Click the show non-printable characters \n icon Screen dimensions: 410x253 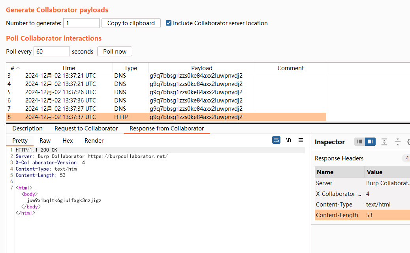click(289, 140)
